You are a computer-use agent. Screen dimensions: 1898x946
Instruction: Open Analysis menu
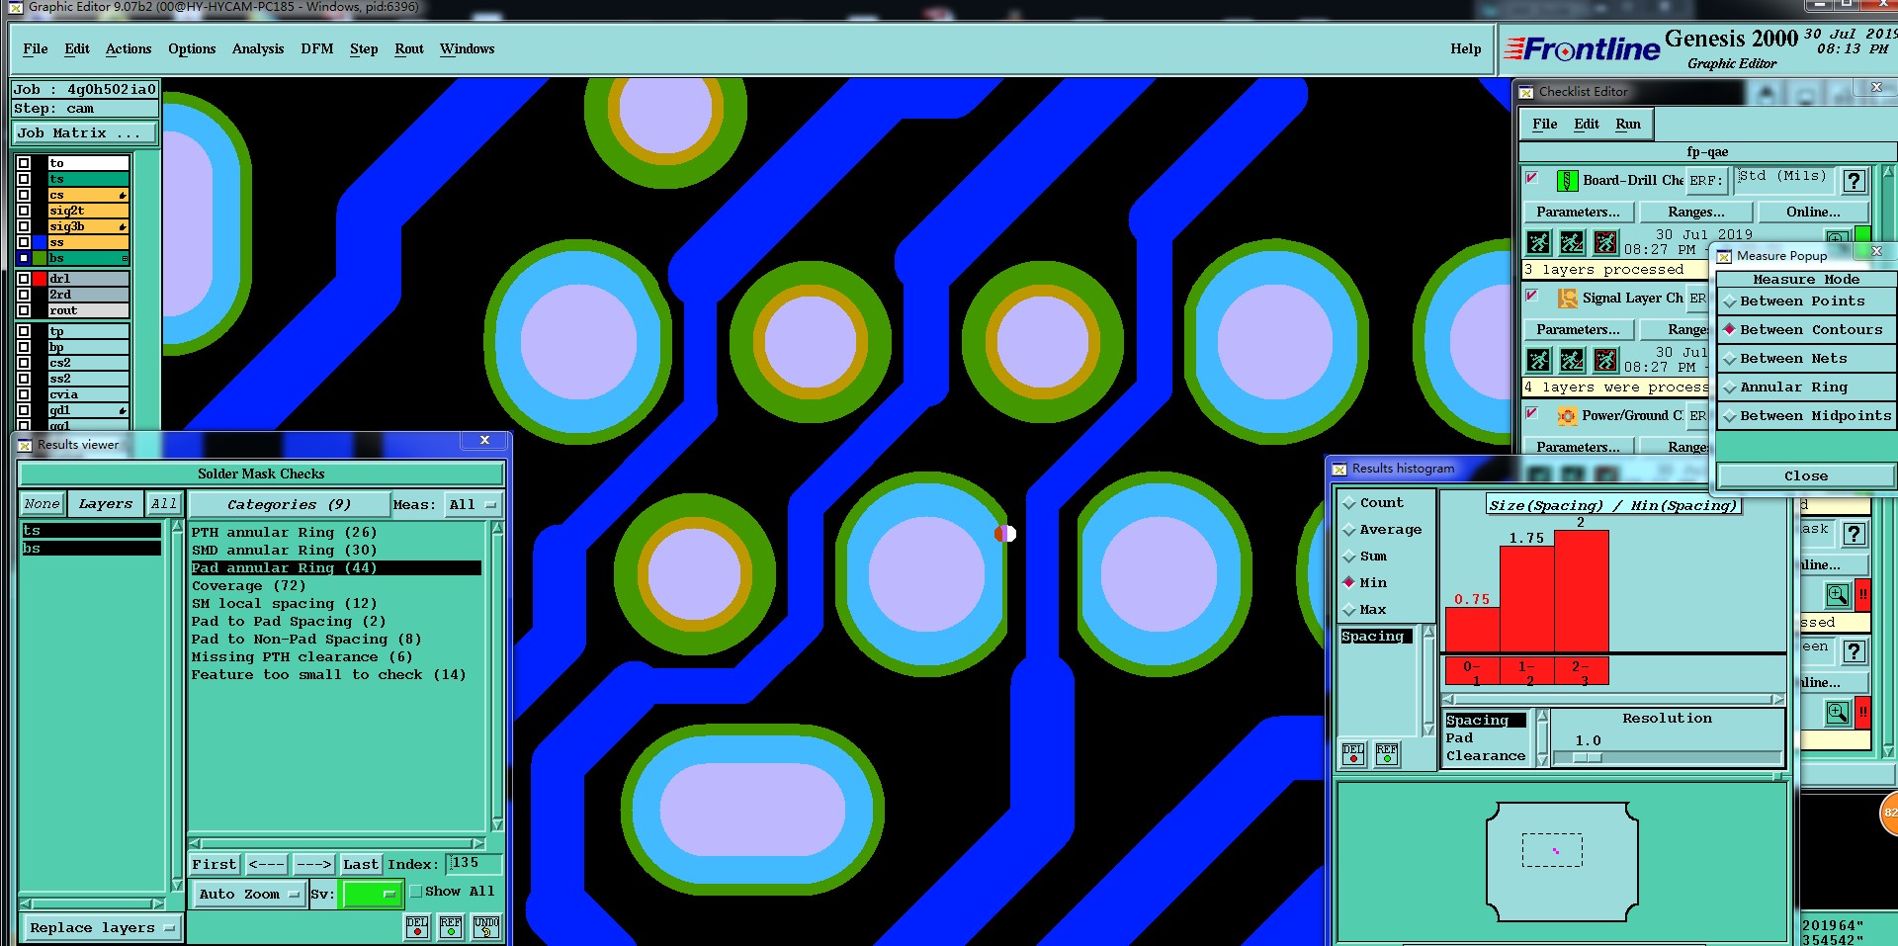(x=258, y=49)
